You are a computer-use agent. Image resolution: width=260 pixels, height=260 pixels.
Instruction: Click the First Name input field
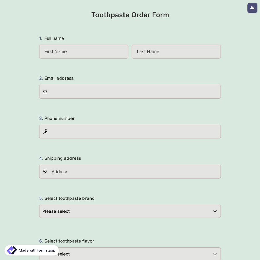click(x=84, y=51)
